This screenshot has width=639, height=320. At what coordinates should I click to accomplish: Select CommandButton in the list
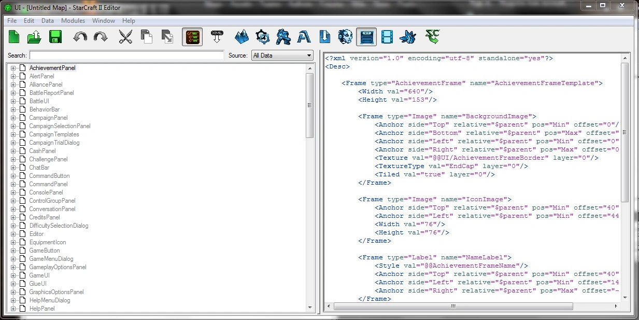(49, 176)
